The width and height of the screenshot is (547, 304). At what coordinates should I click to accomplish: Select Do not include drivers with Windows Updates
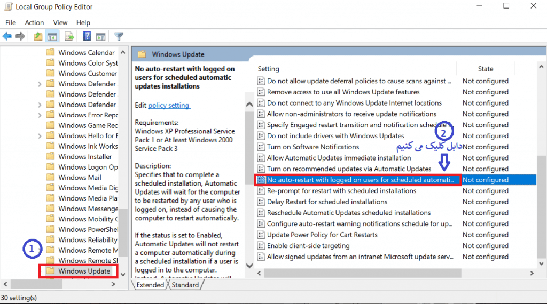pos(335,136)
